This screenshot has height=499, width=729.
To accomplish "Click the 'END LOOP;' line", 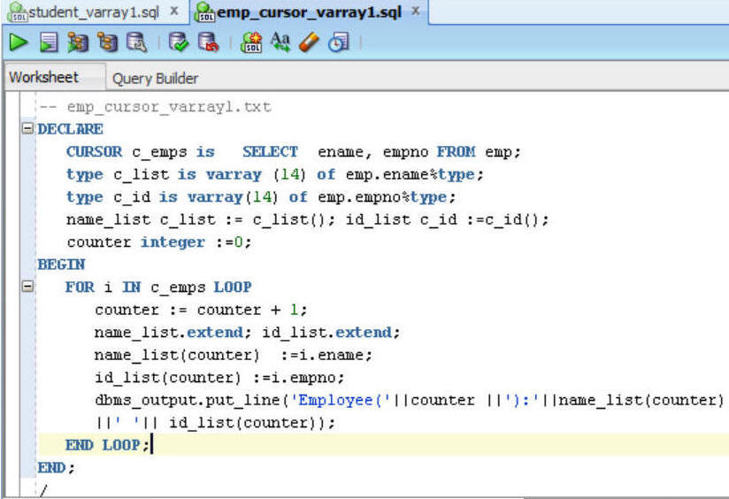I will (x=107, y=445).
